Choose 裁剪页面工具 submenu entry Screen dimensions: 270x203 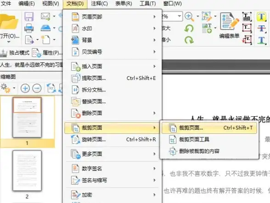[209, 139]
